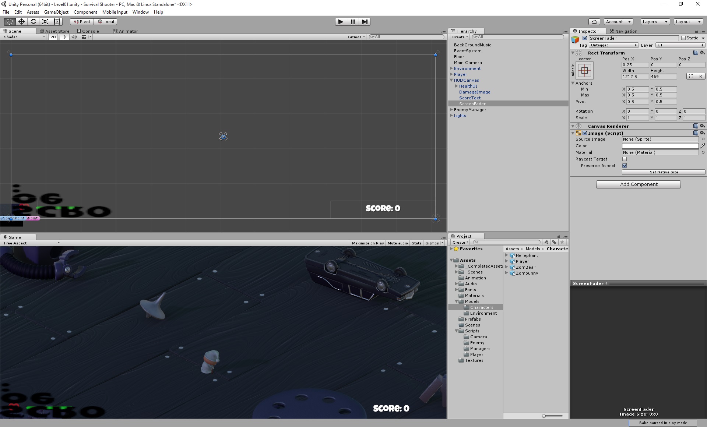Screen dimensions: 707x427
Task: Open Source Image object picker
Action: [703, 139]
